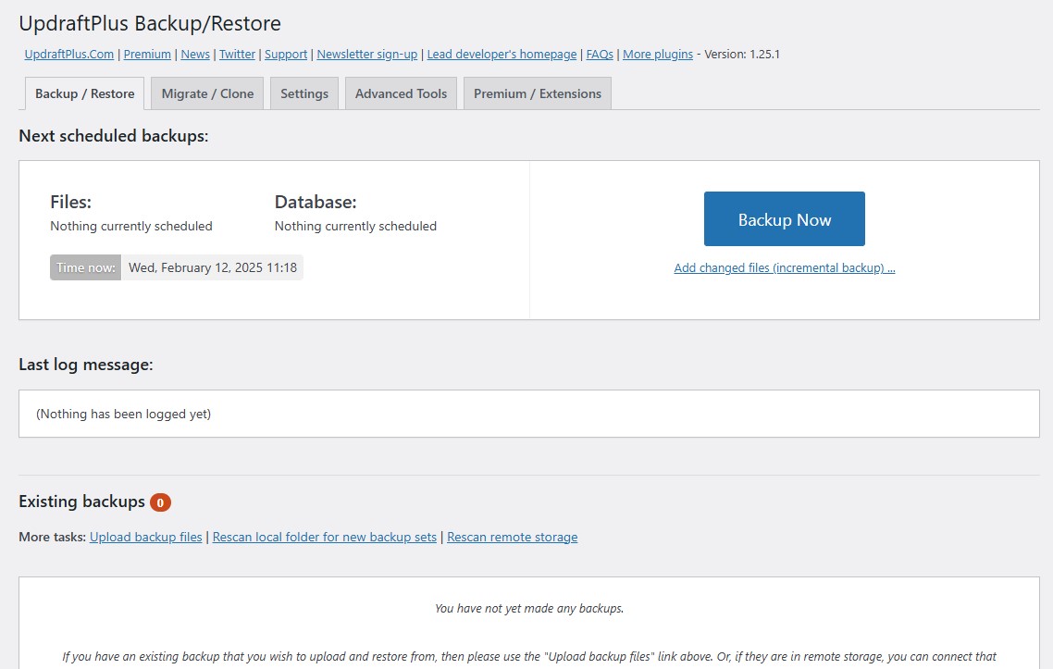Click the 'Database:' heading
This screenshot has height=669, width=1053.
316,202
